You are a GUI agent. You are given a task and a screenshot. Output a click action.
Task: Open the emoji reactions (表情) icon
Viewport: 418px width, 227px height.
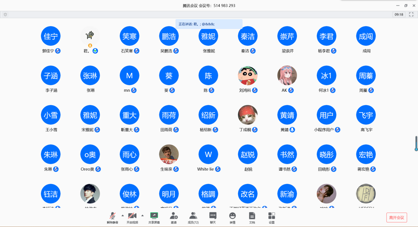tap(233, 217)
